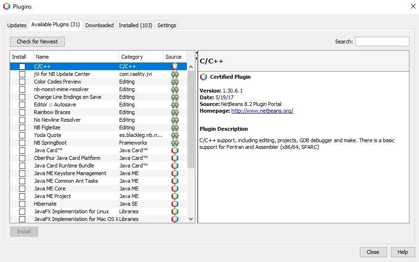This screenshot has height=262, width=419.
Task: Check the Editor :: Autosave install checkbox
Action: coord(22,105)
